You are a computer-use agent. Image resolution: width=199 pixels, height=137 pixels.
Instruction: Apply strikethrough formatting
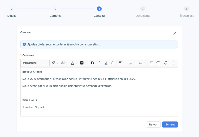(x=113, y=63)
